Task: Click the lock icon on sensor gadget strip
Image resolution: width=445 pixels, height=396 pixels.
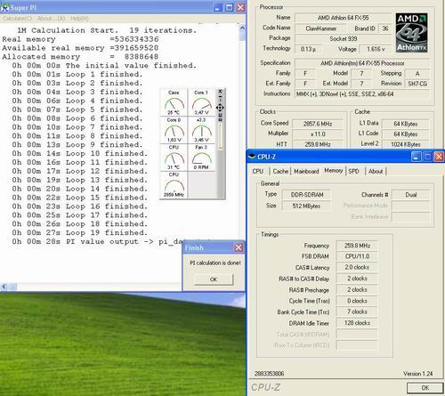Action: [220, 119]
